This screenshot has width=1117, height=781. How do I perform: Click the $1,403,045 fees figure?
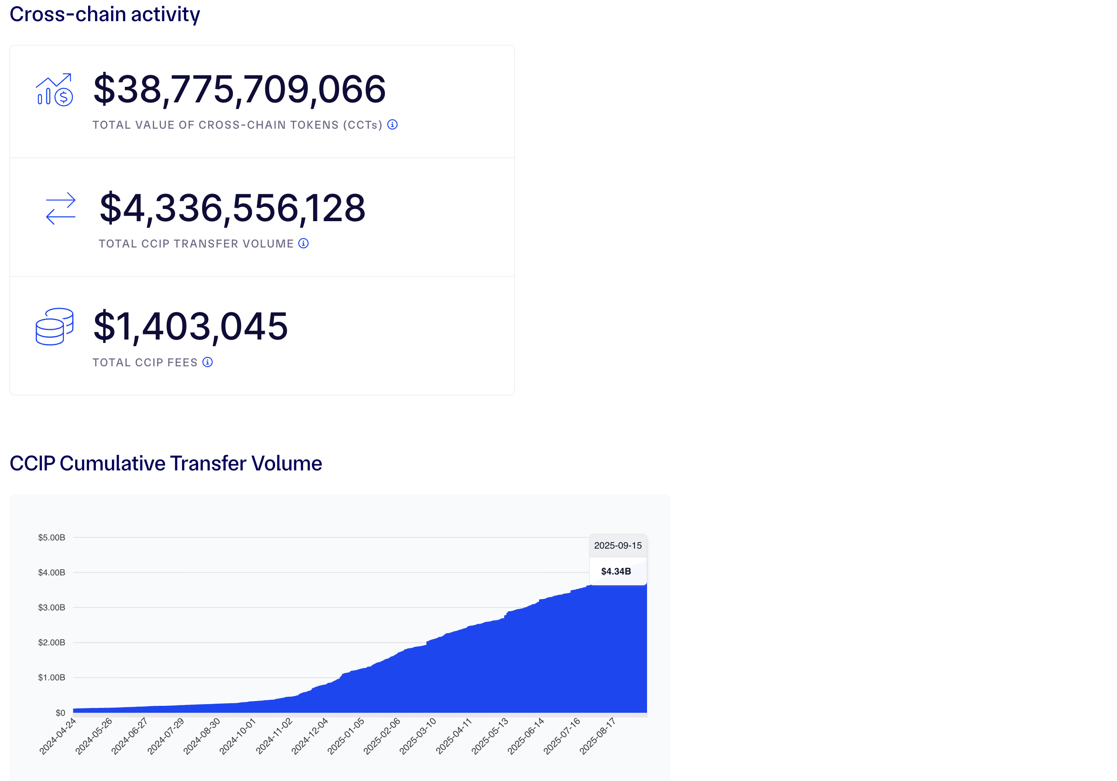[x=190, y=327]
